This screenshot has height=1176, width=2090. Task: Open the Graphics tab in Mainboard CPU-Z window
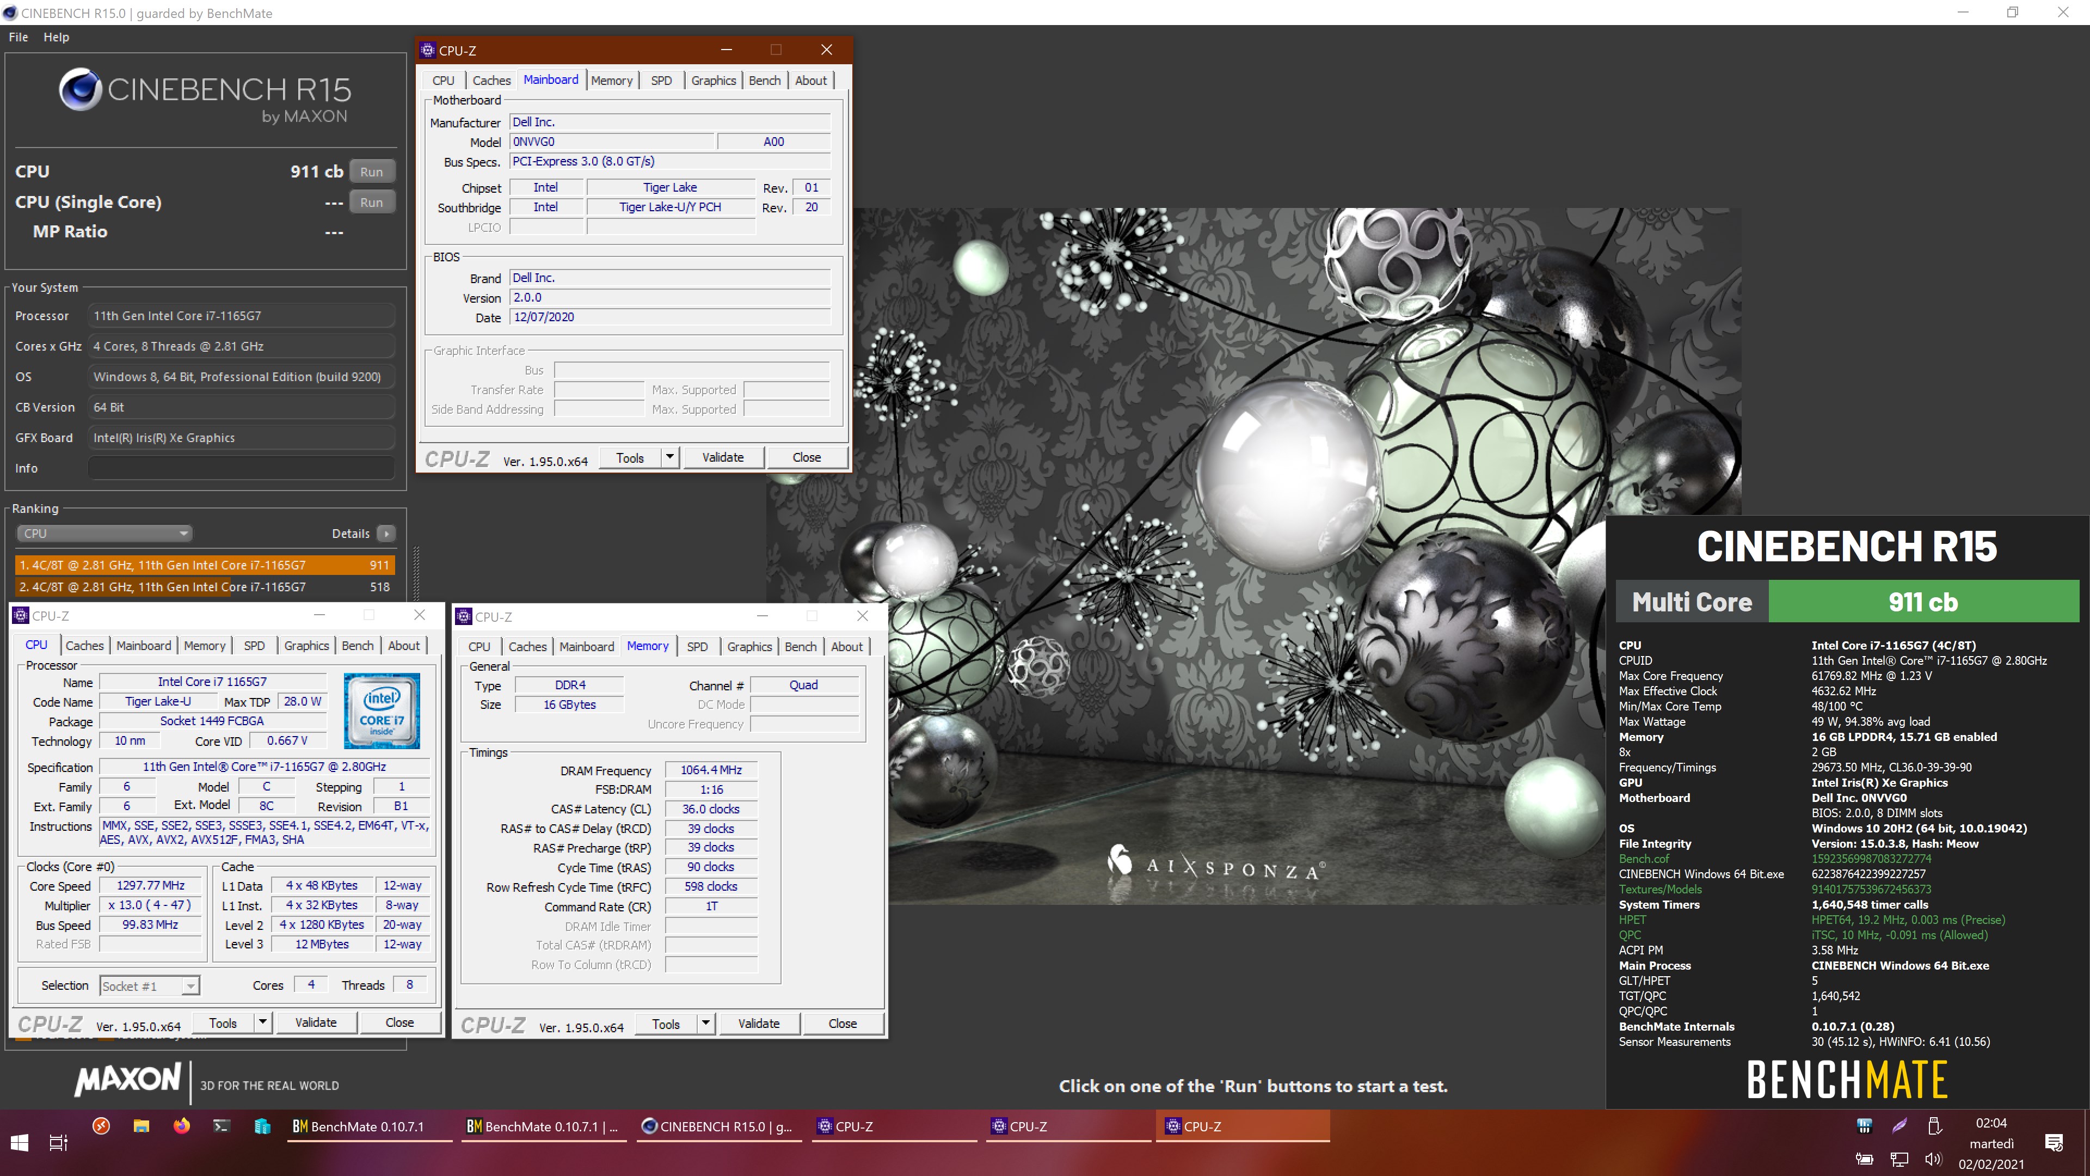pyautogui.click(x=713, y=81)
